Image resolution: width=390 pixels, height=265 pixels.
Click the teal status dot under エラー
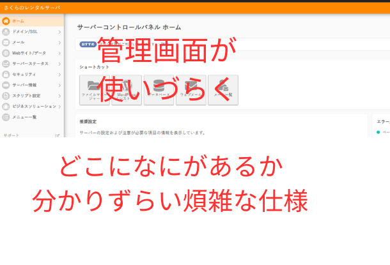[378, 132]
